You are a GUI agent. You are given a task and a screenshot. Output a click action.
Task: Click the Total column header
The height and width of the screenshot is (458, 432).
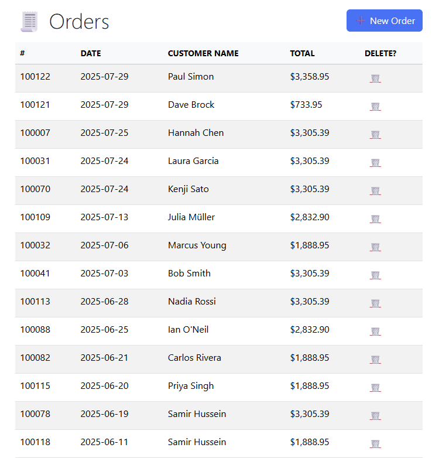click(302, 53)
